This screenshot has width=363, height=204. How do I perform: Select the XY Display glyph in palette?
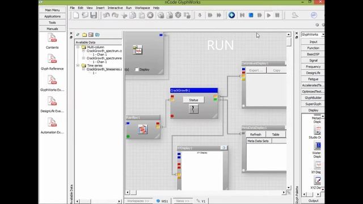[x=318, y=165]
